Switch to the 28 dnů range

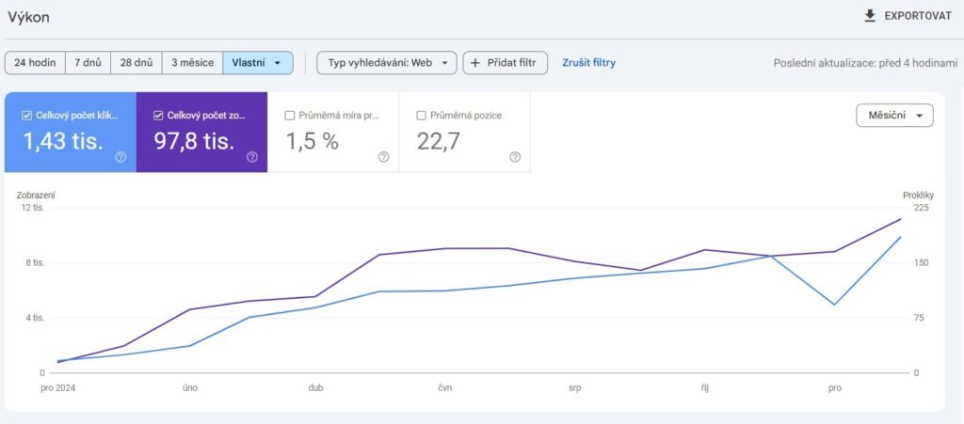coord(137,63)
